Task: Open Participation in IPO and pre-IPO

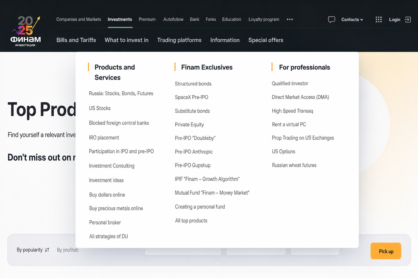Action: (121, 151)
